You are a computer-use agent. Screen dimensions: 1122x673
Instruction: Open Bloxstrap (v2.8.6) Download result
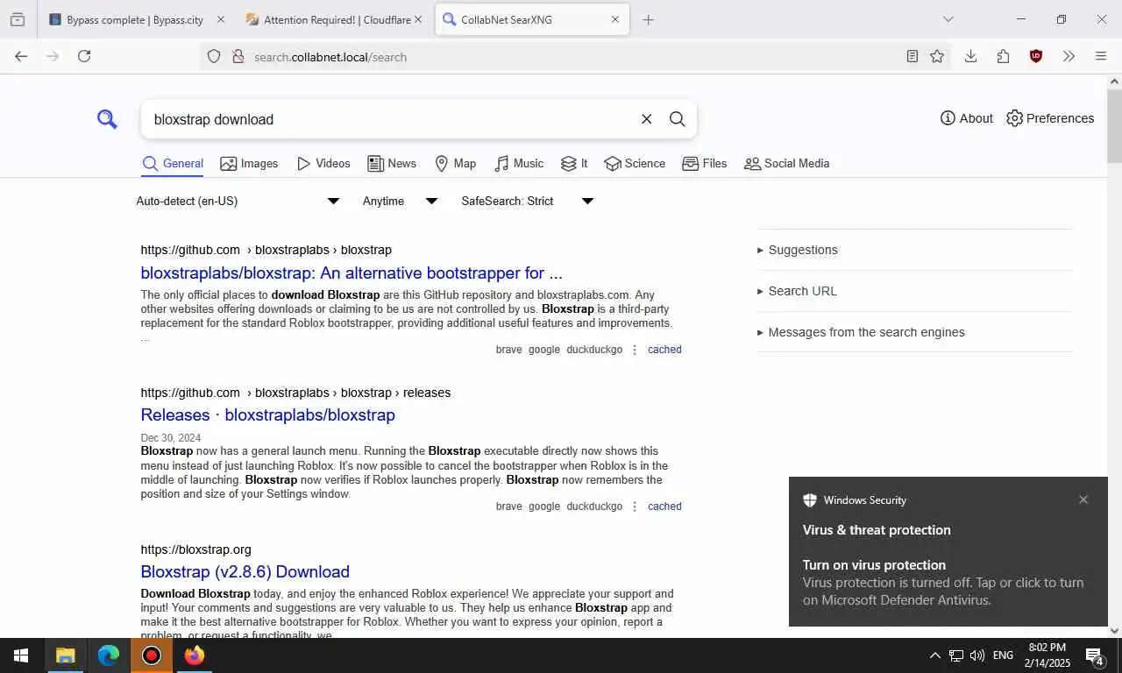[x=245, y=571]
